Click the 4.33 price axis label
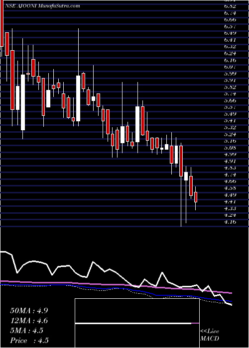Image resolution: width=249 pixels, height=348 pixels. pos(230,208)
